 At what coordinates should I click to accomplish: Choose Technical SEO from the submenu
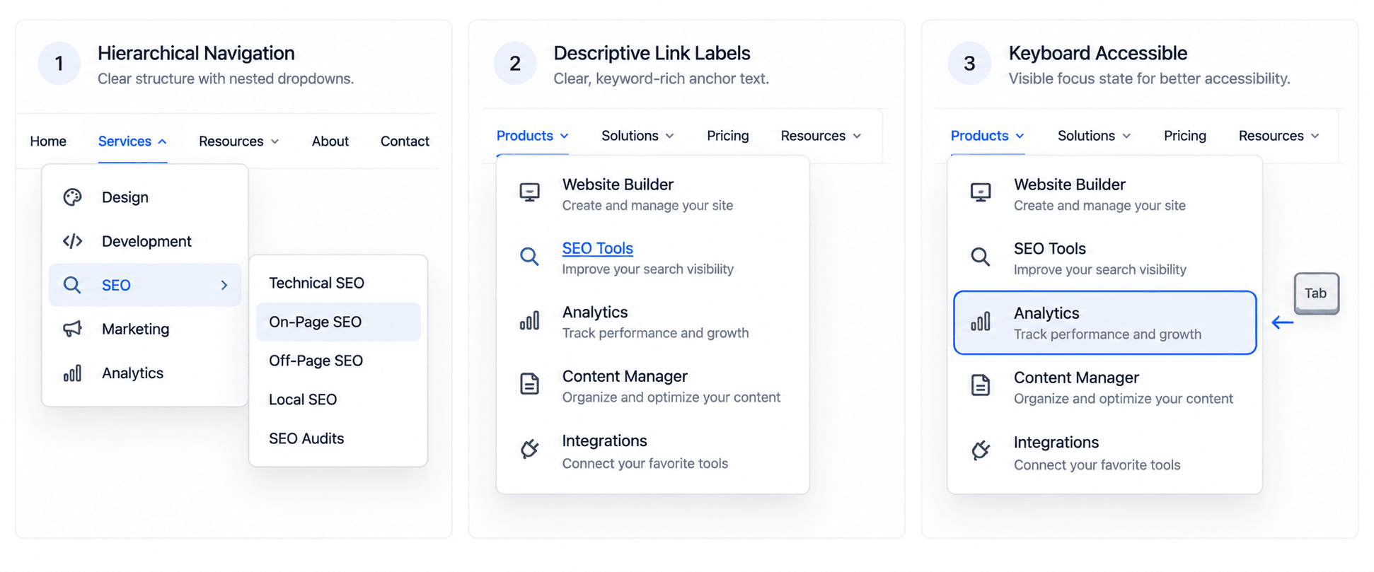338,283
